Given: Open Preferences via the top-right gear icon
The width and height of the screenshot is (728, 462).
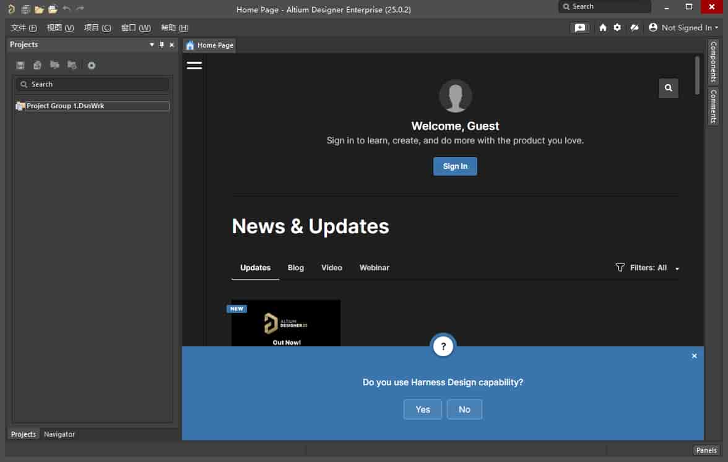Looking at the screenshot, I should [617, 28].
